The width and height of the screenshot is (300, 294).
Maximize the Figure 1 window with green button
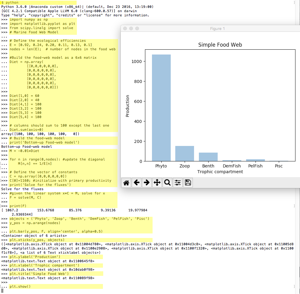(137, 28)
